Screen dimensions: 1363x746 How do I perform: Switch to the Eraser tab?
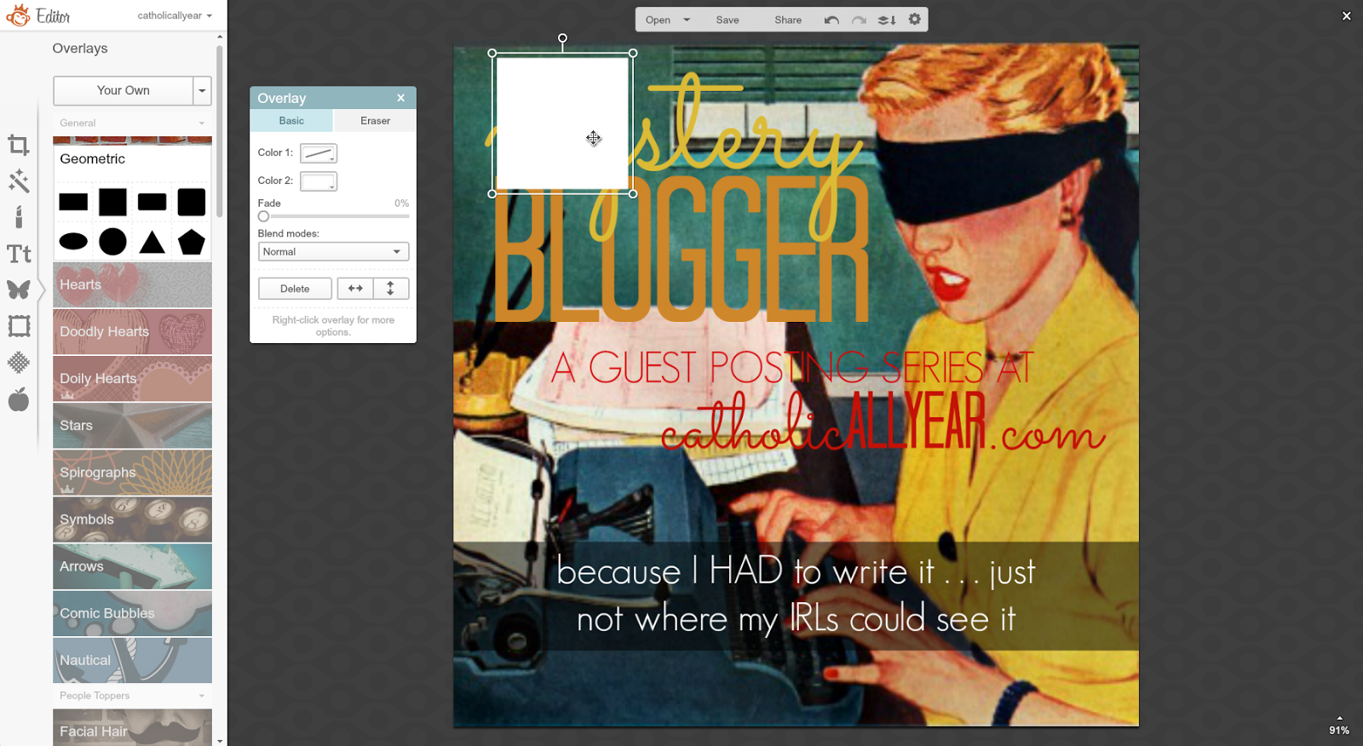point(375,121)
